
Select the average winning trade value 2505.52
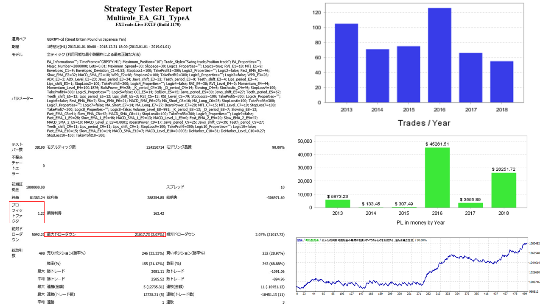pos(157,279)
